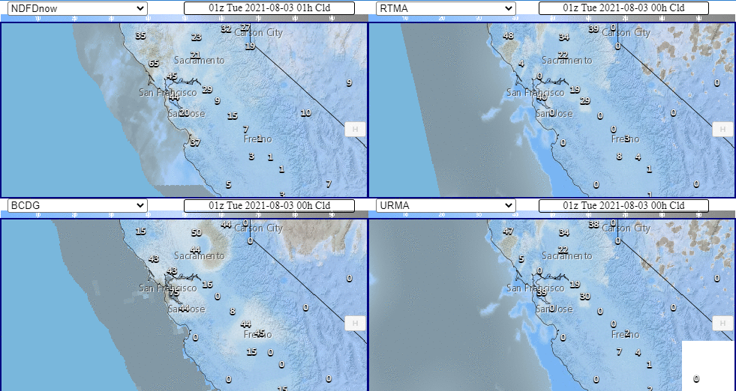Click the color scale bar above BCDG map

click(x=184, y=215)
